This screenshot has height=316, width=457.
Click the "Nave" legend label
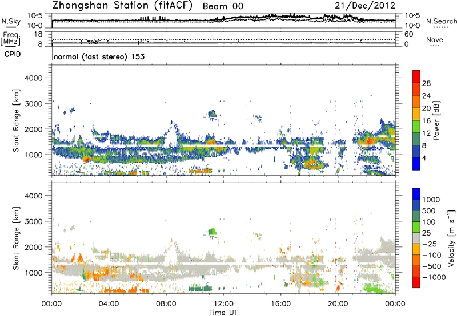tap(435, 39)
